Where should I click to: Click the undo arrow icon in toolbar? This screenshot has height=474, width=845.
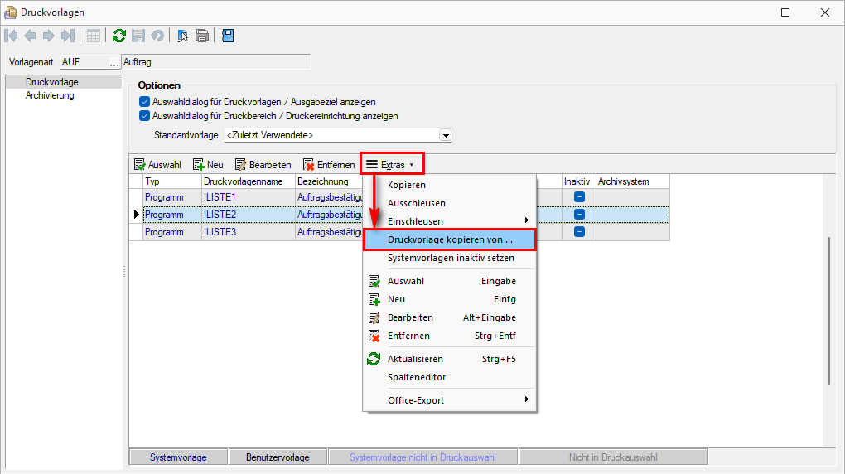157,36
